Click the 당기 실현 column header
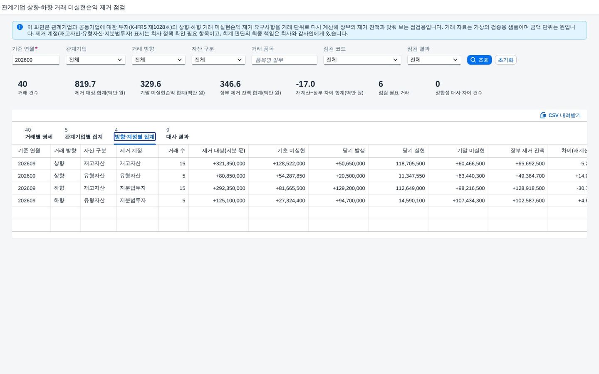599x374 pixels. point(398,150)
